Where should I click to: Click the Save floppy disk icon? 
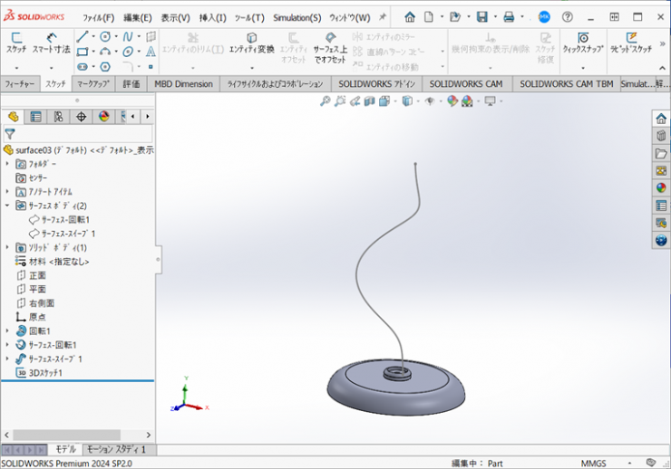pos(481,17)
